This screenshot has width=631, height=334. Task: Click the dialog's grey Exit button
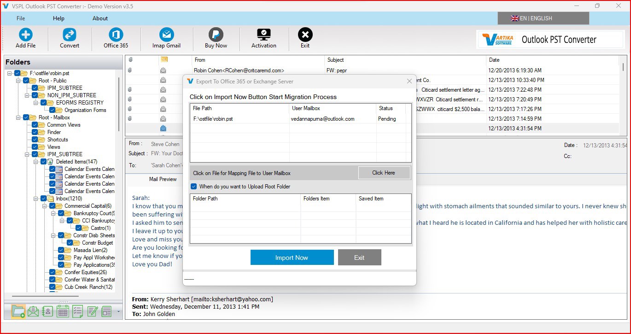point(359,258)
